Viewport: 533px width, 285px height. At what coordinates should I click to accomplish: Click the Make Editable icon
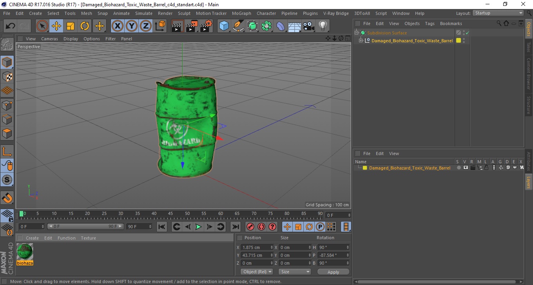[x=7, y=45]
